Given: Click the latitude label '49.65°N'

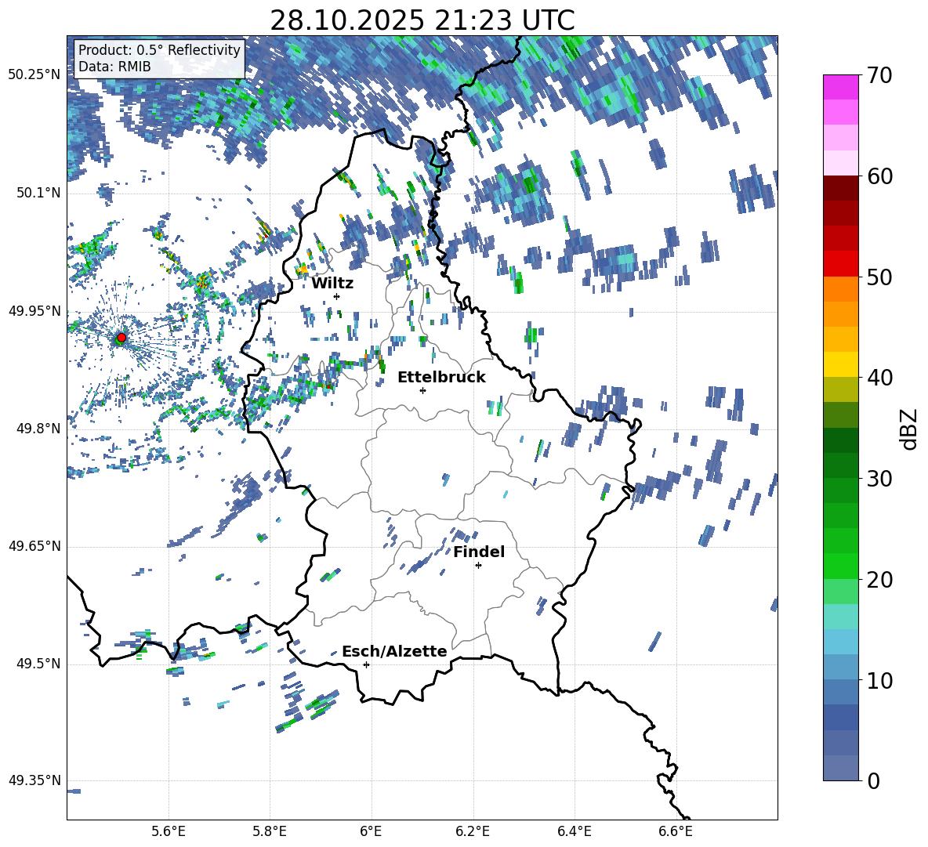Looking at the screenshot, I should tap(34, 545).
